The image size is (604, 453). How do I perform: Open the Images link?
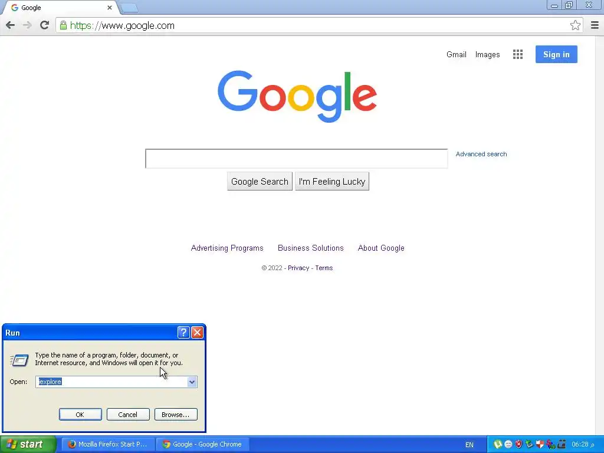click(487, 54)
